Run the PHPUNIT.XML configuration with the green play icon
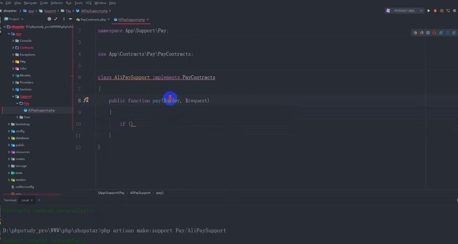458x244 pixels. (429, 11)
